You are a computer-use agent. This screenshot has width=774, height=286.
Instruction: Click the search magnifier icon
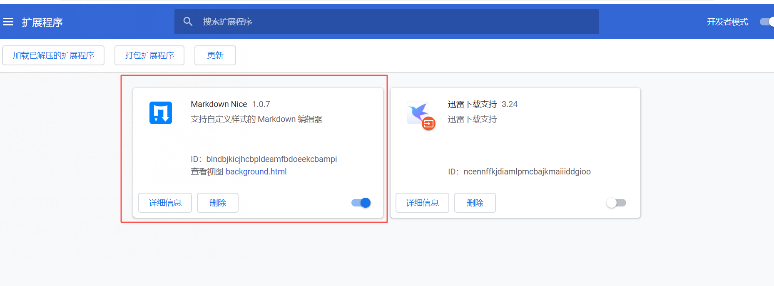(x=188, y=22)
